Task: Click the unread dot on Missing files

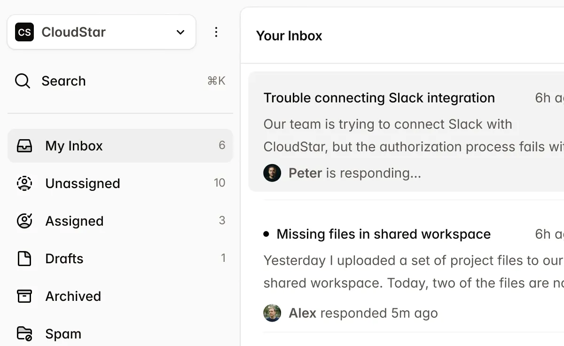Action: point(266,234)
